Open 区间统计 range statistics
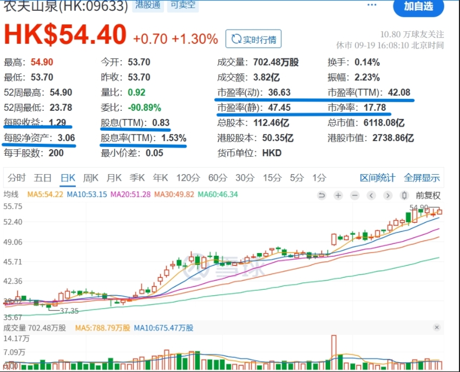 (x=378, y=178)
